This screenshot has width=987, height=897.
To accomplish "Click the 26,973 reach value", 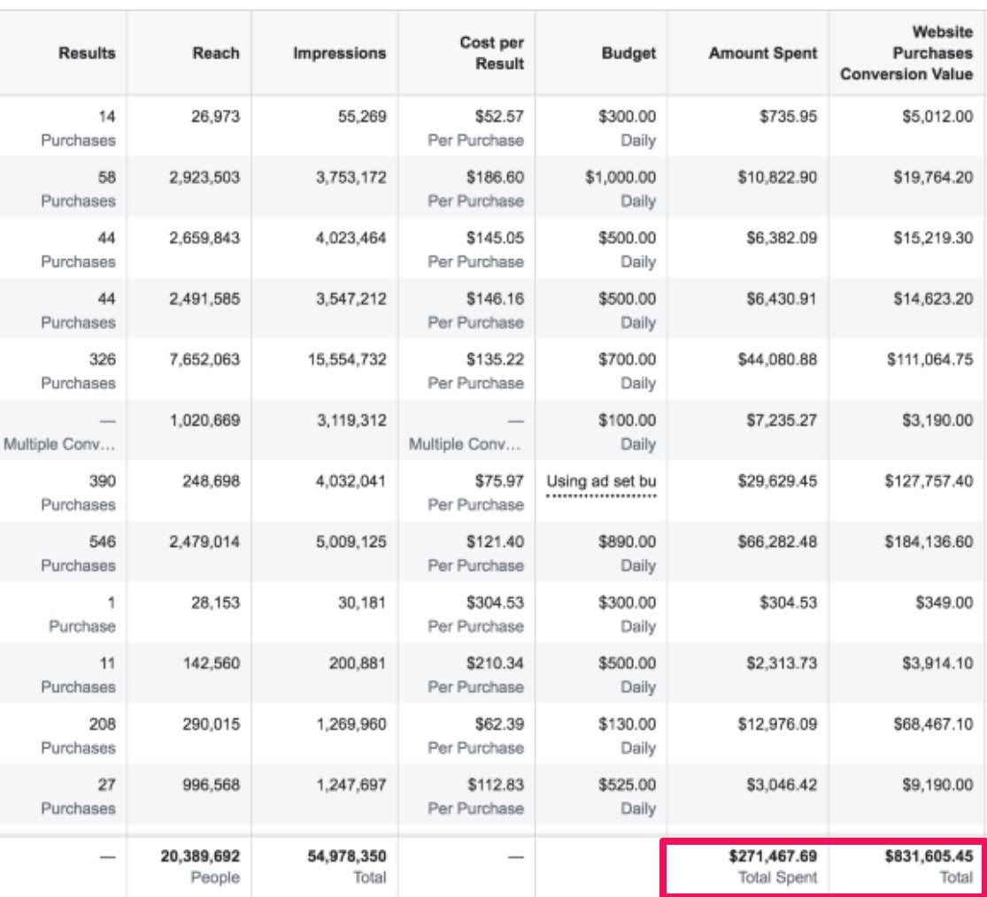I will point(215,117).
